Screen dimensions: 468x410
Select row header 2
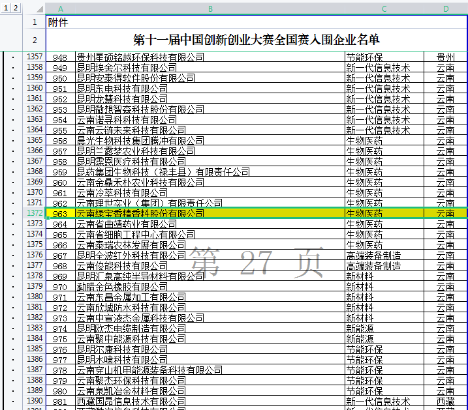[x=35, y=40]
